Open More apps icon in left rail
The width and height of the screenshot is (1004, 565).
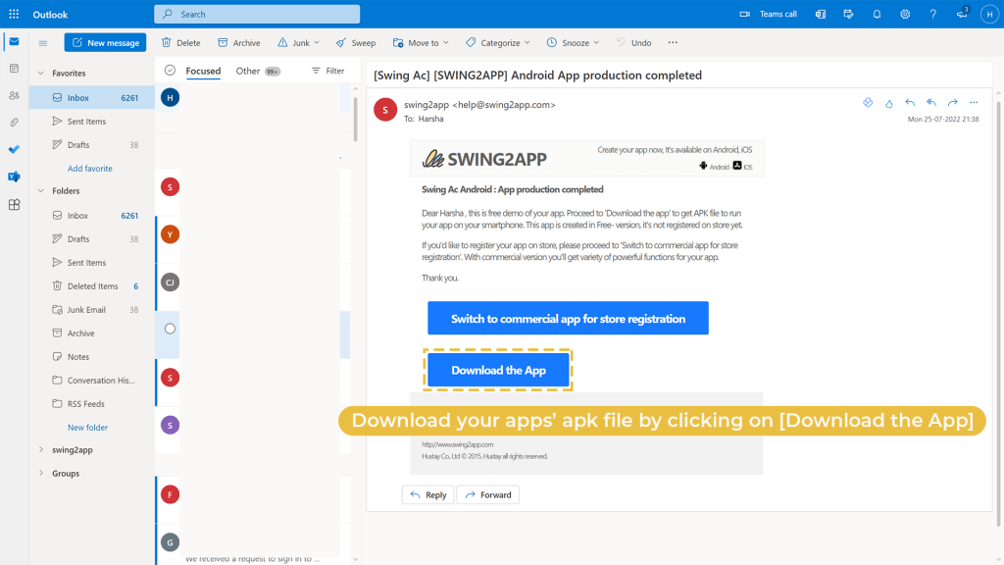[x=14, y=204]
